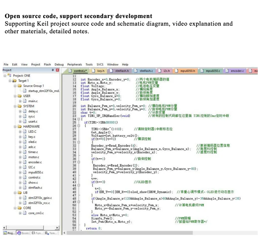Collapse code fold at line 24
258x245 pixels.
79,119
